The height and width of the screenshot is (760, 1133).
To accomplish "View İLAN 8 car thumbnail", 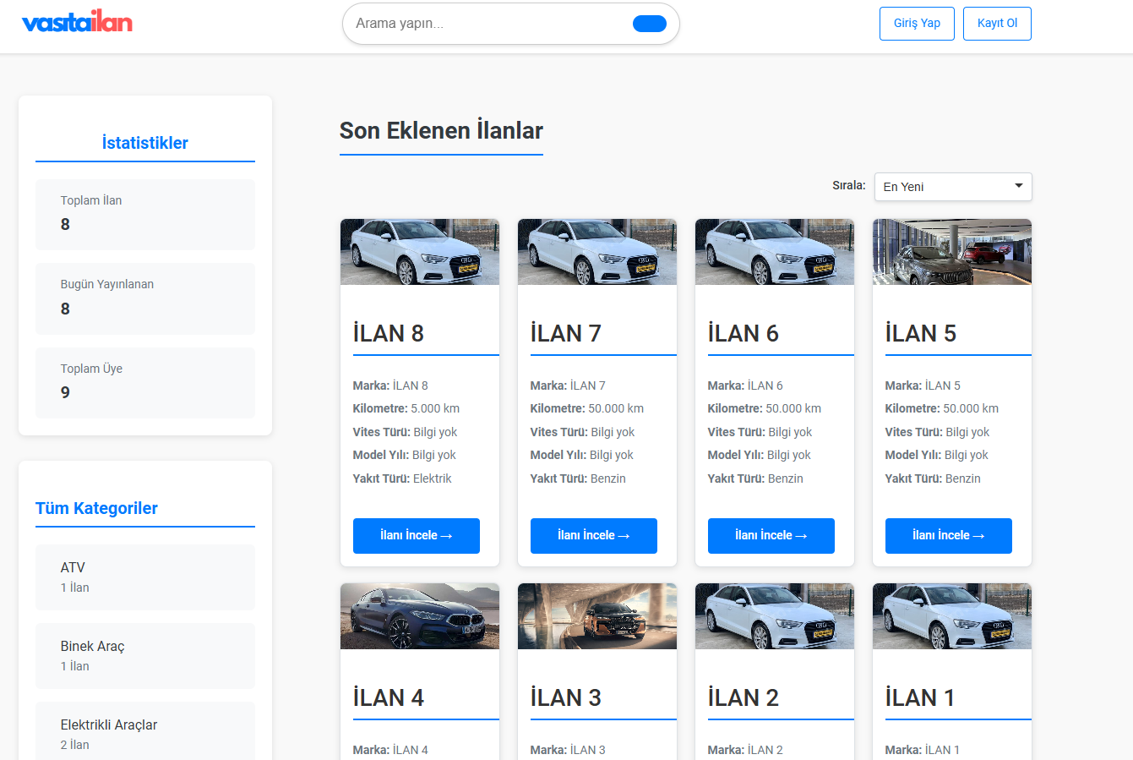I will tap(420, 252).
